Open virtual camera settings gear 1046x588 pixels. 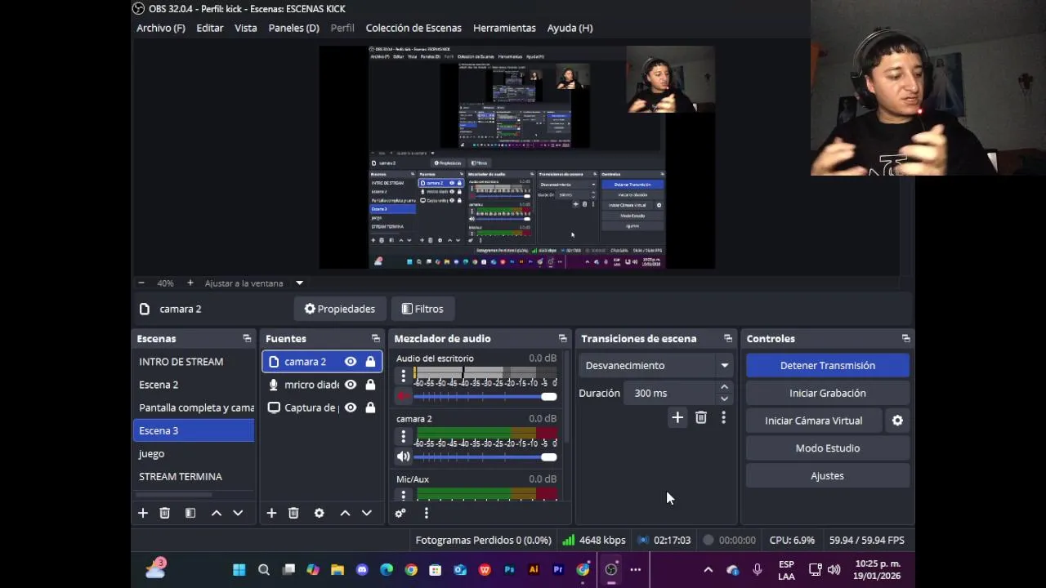pos(897,421)
